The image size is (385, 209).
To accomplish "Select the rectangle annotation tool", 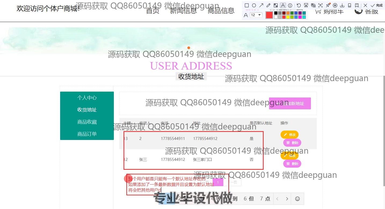I will (x=247, y=5).
